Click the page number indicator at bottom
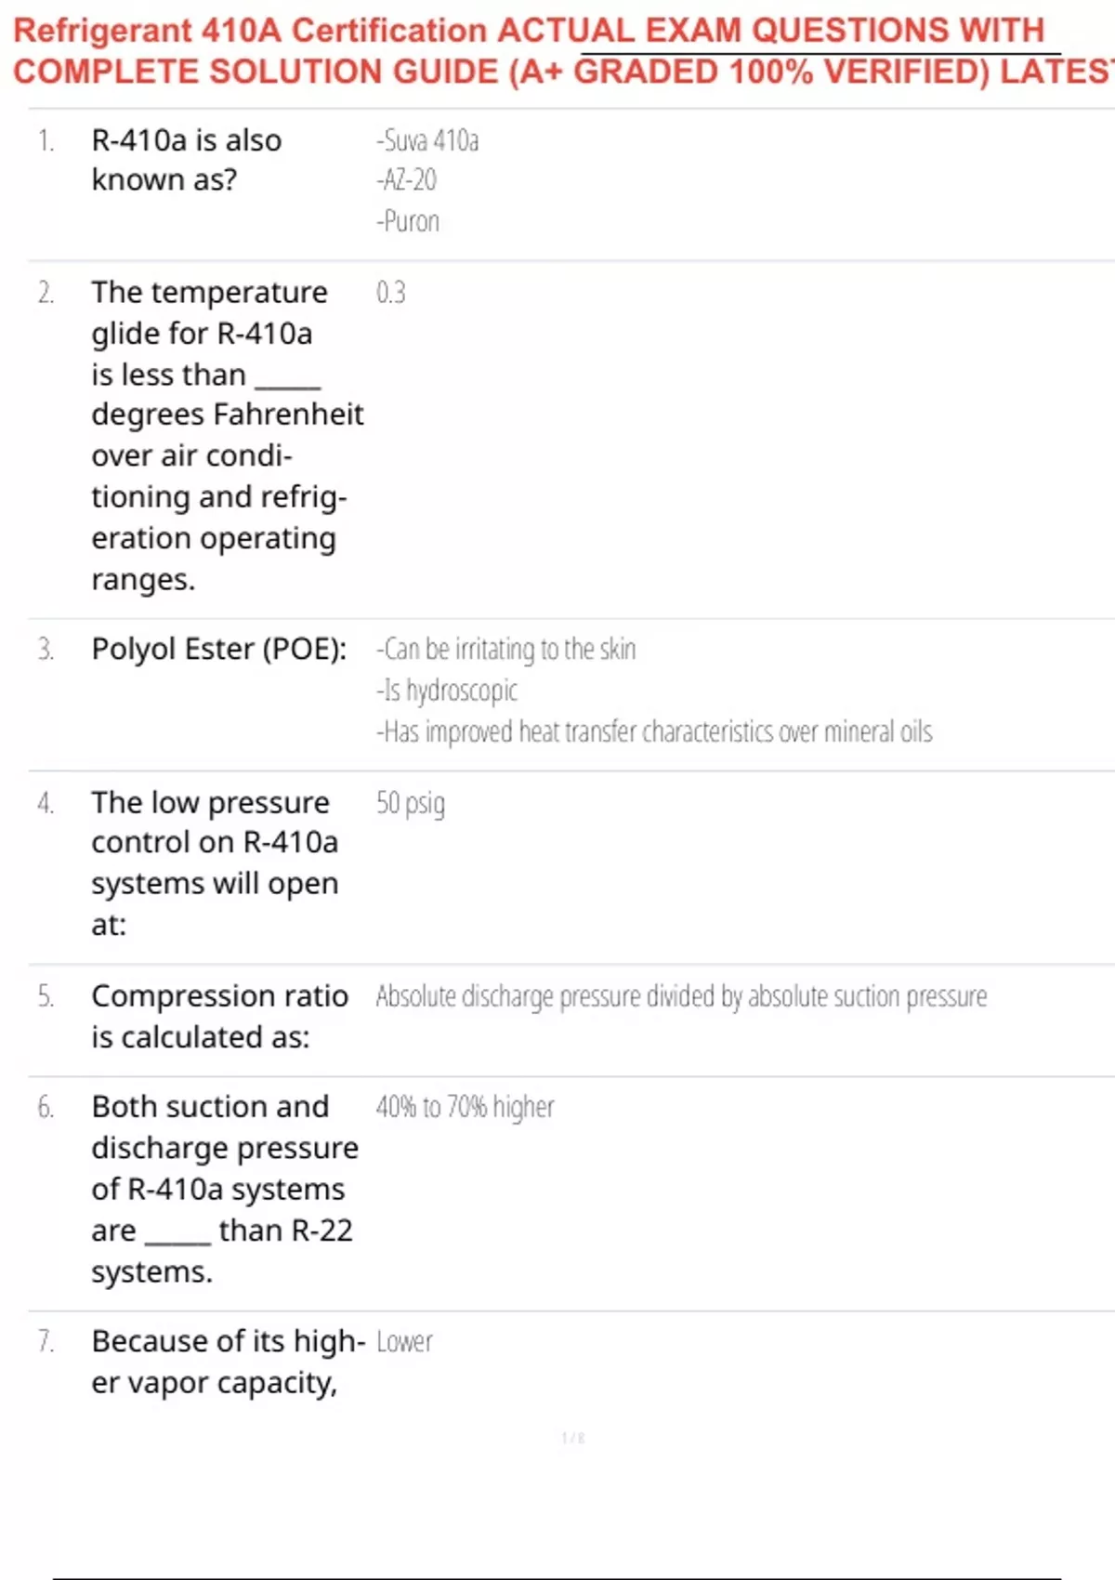 pos(573,1438)
